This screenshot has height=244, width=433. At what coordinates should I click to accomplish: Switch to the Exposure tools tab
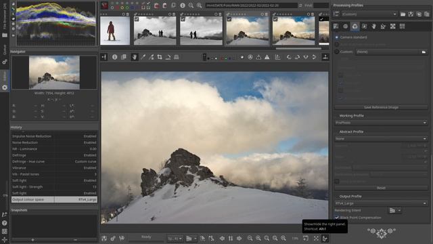tap(336, 26)
